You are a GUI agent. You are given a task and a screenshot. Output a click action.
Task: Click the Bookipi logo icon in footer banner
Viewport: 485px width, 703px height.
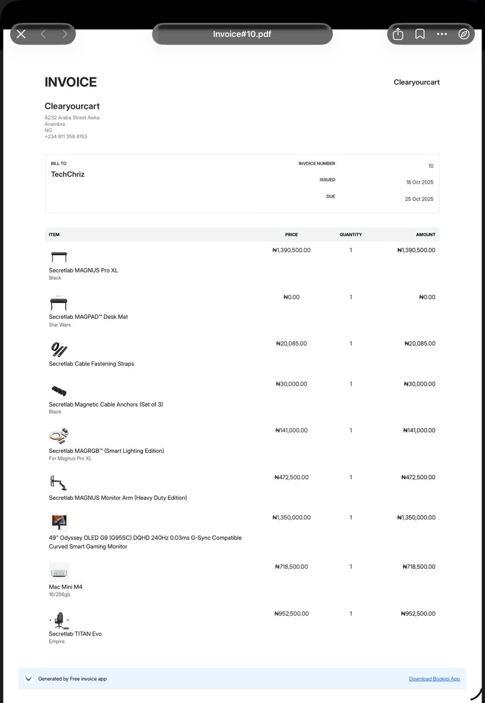(x=28, y=679)
